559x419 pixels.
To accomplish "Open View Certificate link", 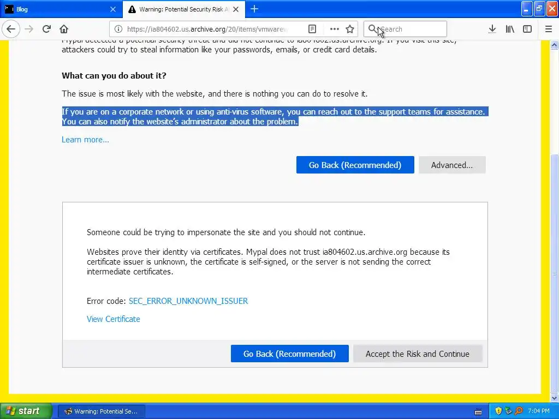I will click(x=114, y=319).
